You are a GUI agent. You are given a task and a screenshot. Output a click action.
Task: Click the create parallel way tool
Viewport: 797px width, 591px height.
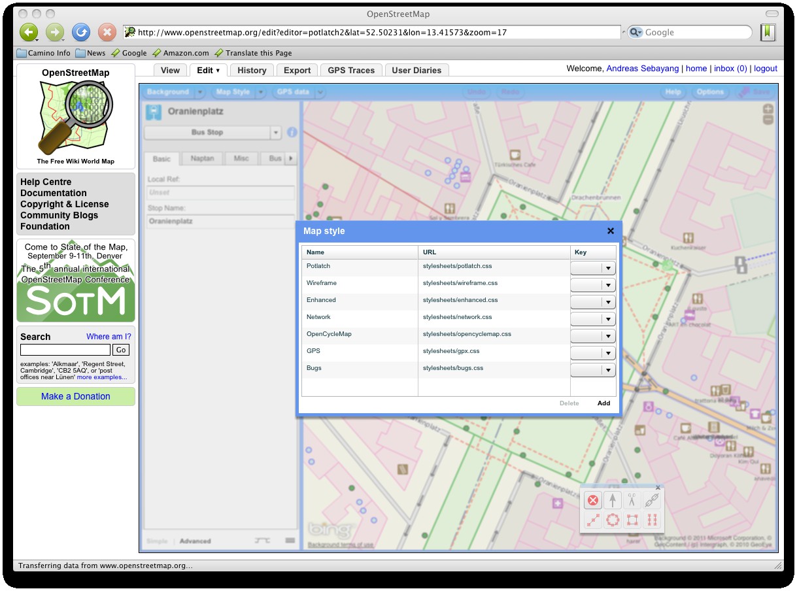pyautogui.click(x=651, y=520)
